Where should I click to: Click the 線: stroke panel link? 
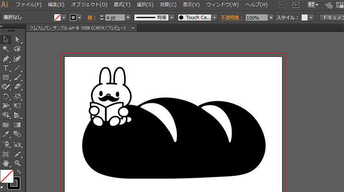[x=92, y=17]
